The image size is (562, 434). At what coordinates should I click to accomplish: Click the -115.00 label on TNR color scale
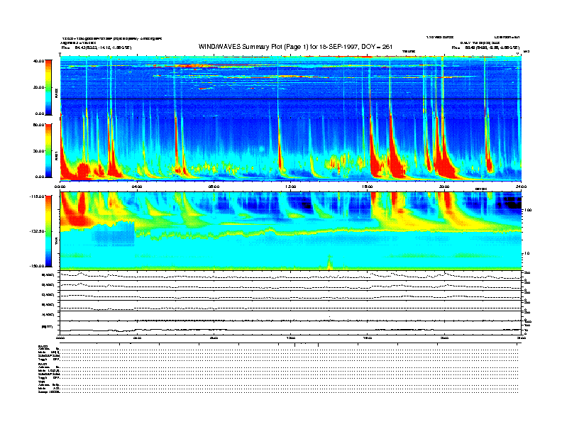pos(37,196)
